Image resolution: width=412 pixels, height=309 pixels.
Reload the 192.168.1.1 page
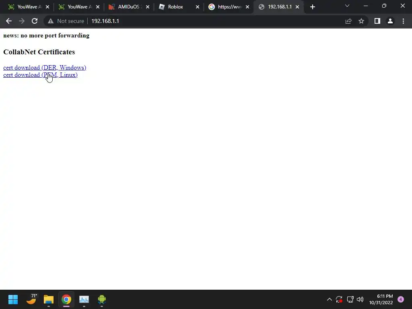[x=35, y=21]
